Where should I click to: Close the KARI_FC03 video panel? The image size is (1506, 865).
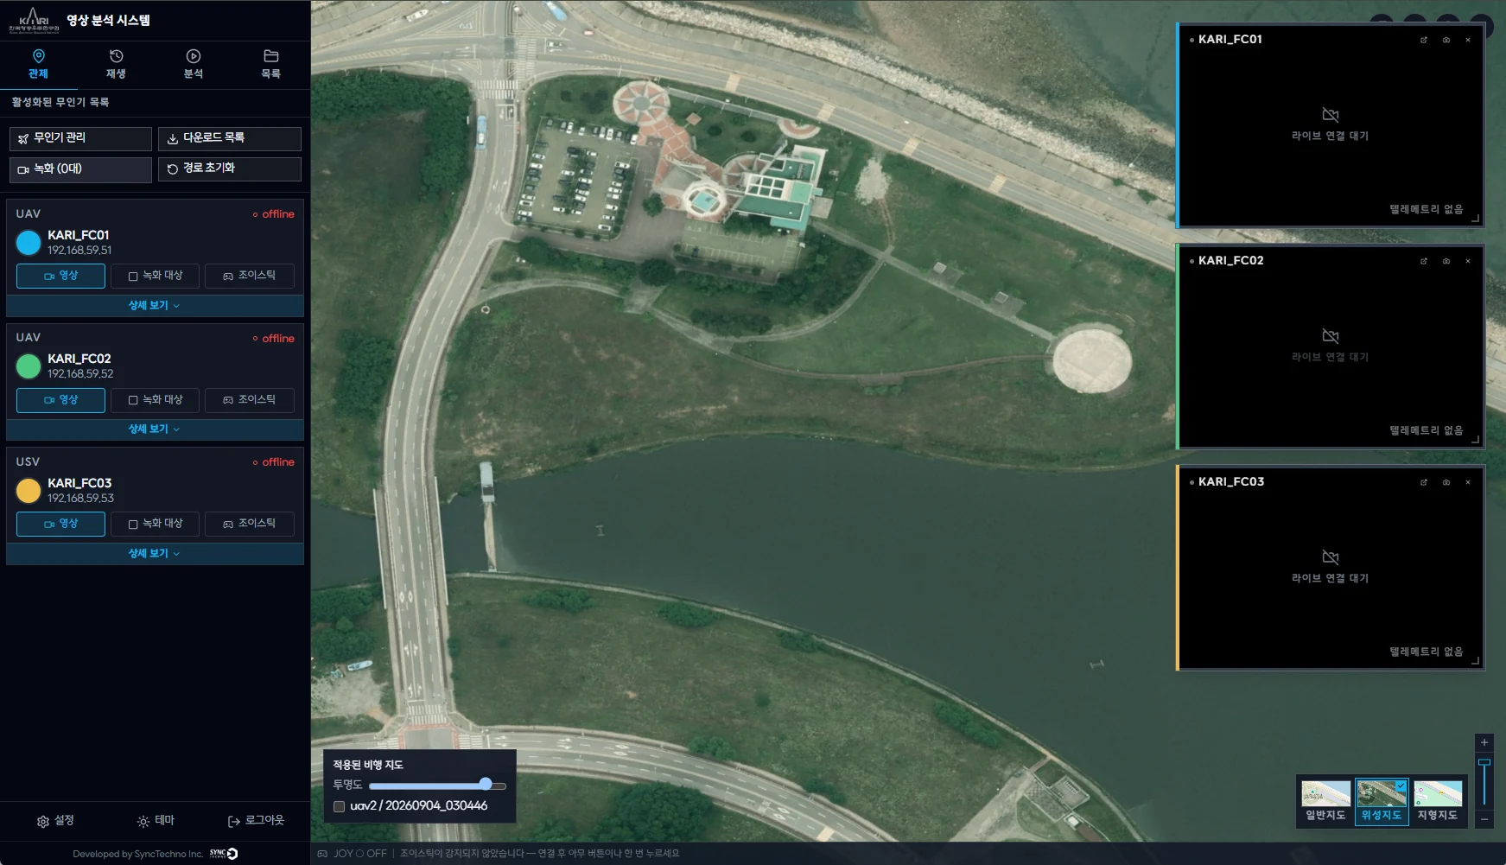pos(1468,482)
